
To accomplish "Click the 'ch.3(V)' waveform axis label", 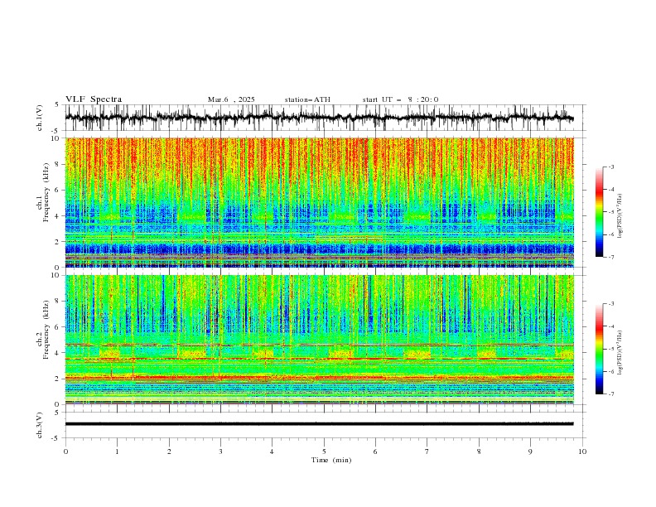I will [40, 425].
